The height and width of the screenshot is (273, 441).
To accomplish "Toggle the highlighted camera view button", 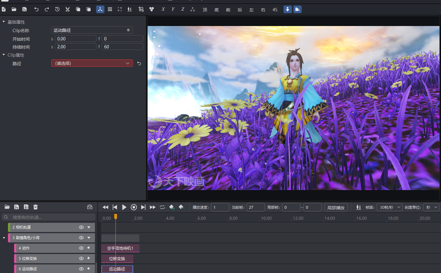I will click(x=297, y=9).
